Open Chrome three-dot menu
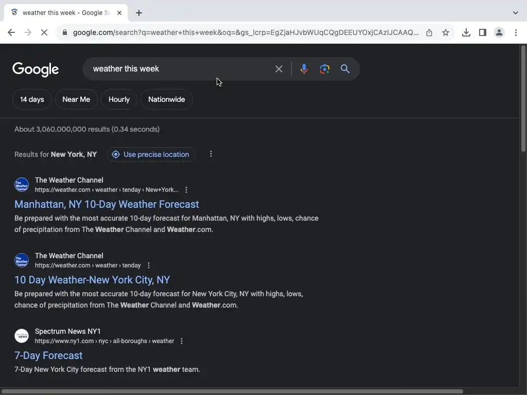 click(516, 32)
